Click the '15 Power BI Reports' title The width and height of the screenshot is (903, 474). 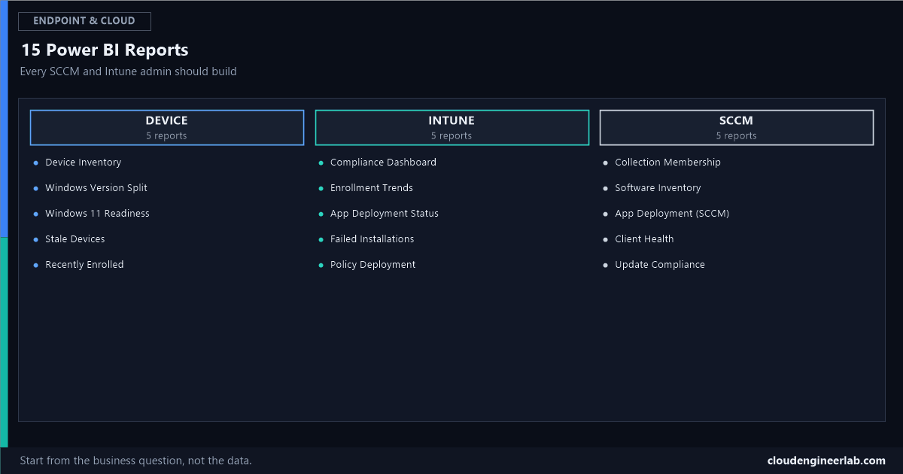pos(105,50)
